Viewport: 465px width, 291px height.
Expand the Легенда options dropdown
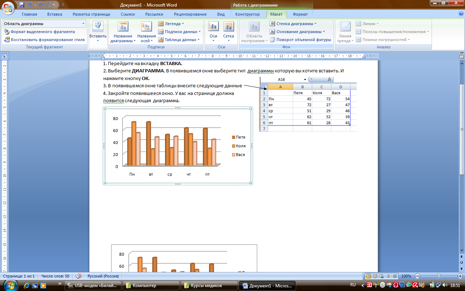pyautogui.click(x=171, y=24)
